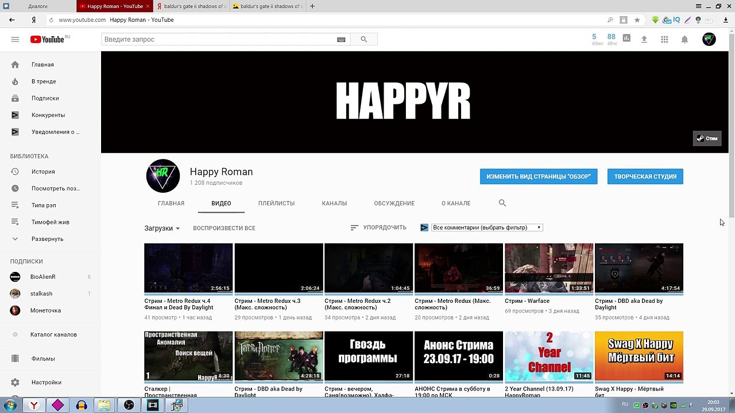Close the Happy Roman - YouTube tab
Image resolution: width=735 pixels, height=413 pixels.
click(x=148, y=6)
